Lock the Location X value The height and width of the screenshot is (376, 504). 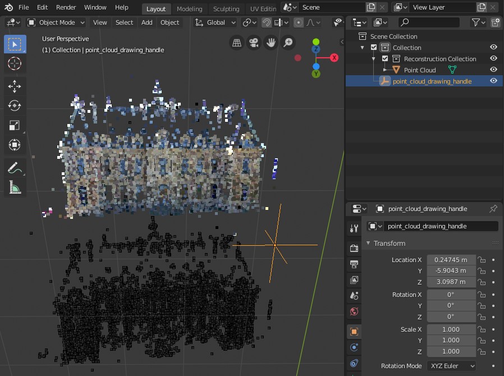[483, 260]
